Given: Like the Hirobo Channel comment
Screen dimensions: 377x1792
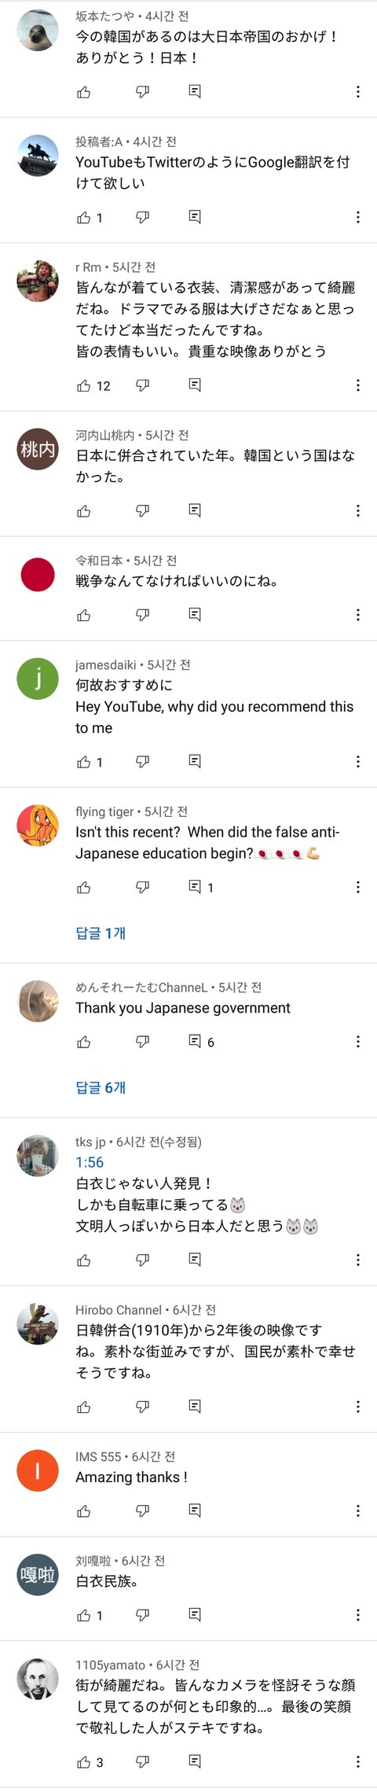Looking at the screenshot, I should pos(84,1407).
